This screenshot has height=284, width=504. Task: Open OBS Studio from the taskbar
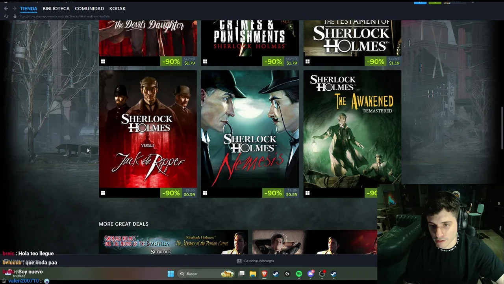(x=322, y=274)
